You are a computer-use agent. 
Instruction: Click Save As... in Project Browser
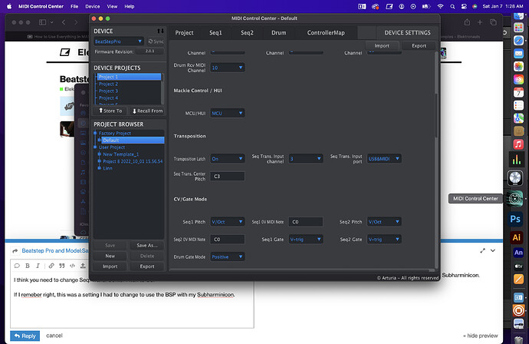click(x=146, y=245)
